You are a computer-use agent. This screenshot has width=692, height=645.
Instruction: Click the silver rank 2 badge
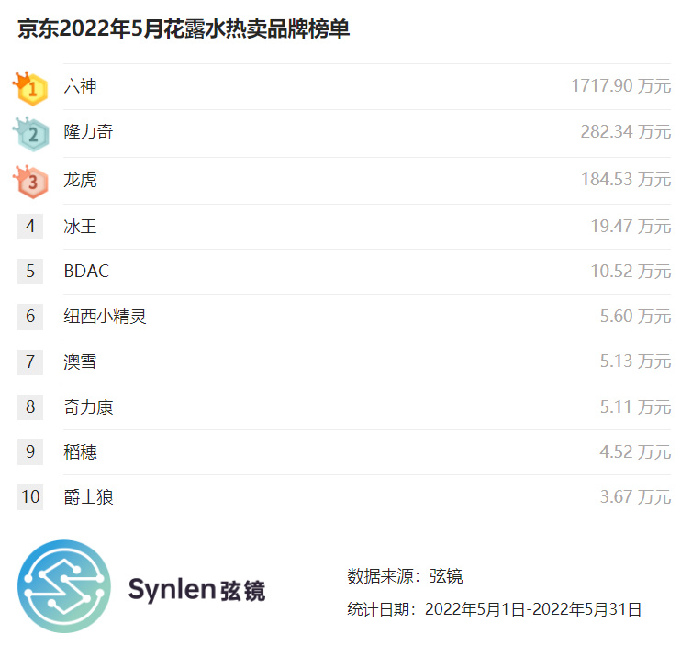30,134
